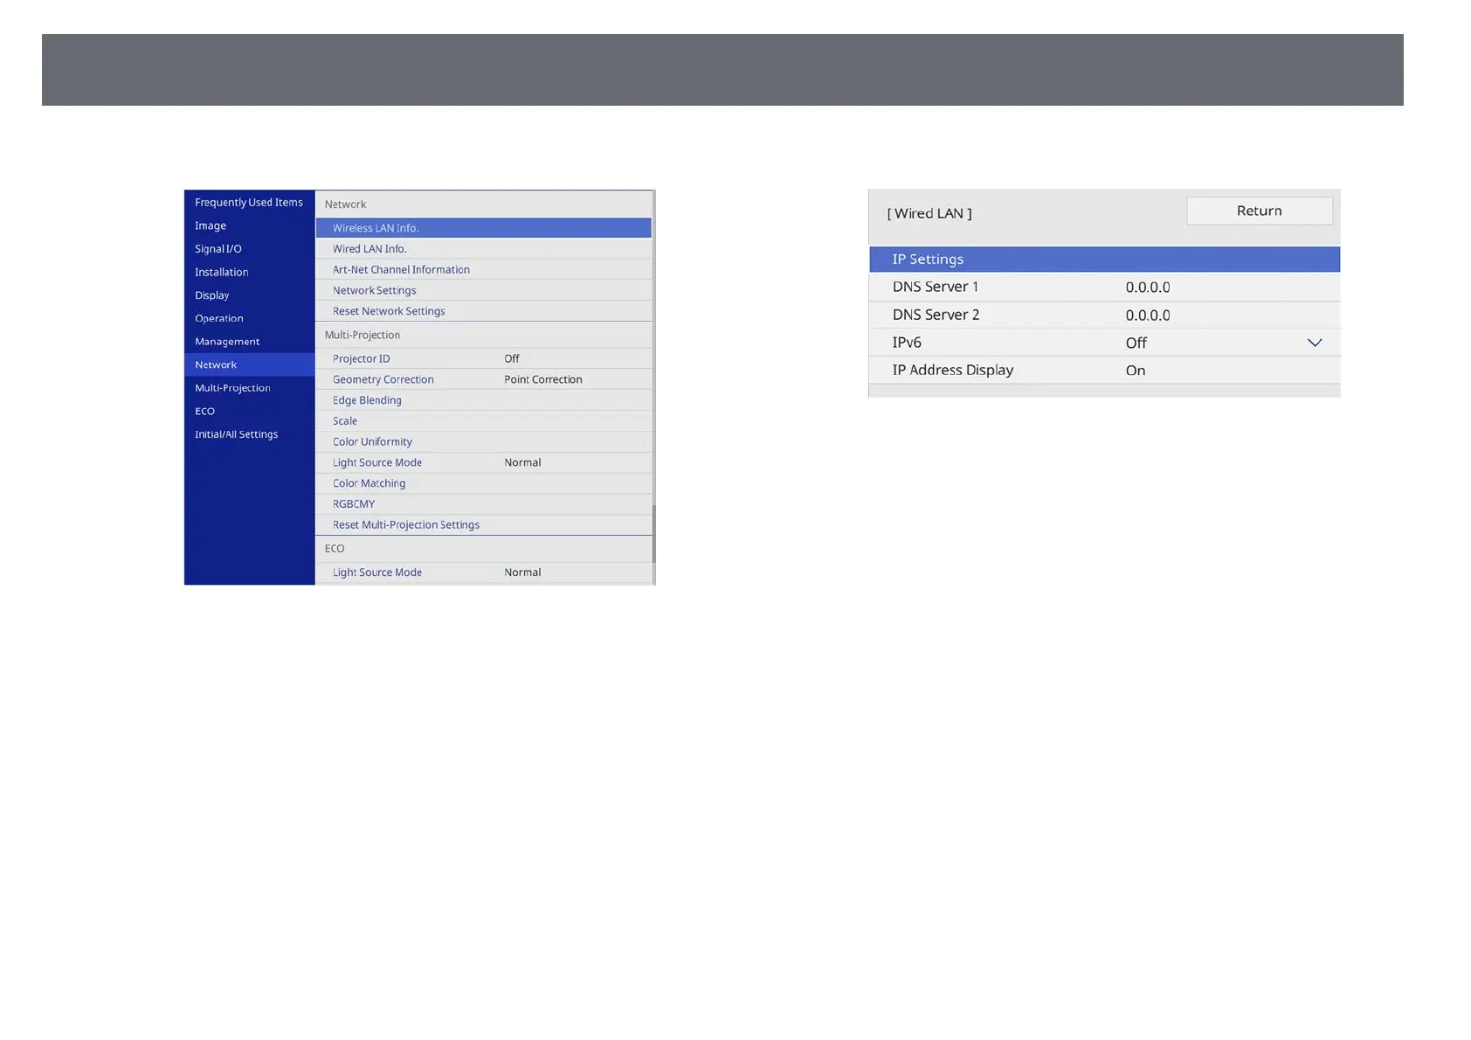Open Frequently Used Items menu
Screen dimensions: 1471x1040
249,202
